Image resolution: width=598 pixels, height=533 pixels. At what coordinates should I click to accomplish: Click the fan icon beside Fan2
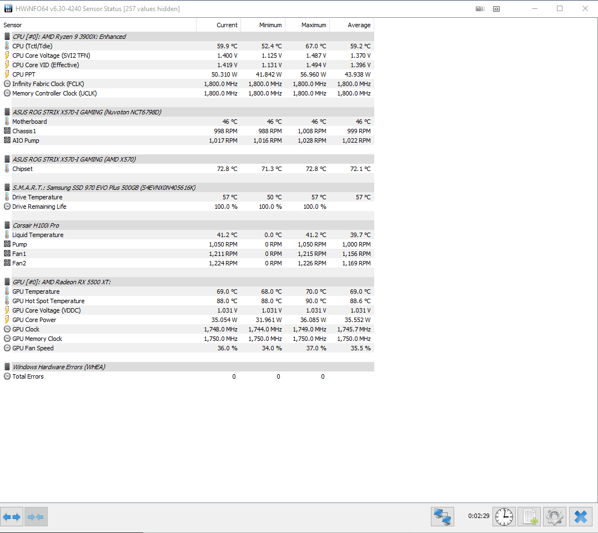click(7, 263)
